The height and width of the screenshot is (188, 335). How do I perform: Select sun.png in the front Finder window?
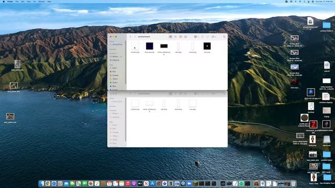[207, 48]
